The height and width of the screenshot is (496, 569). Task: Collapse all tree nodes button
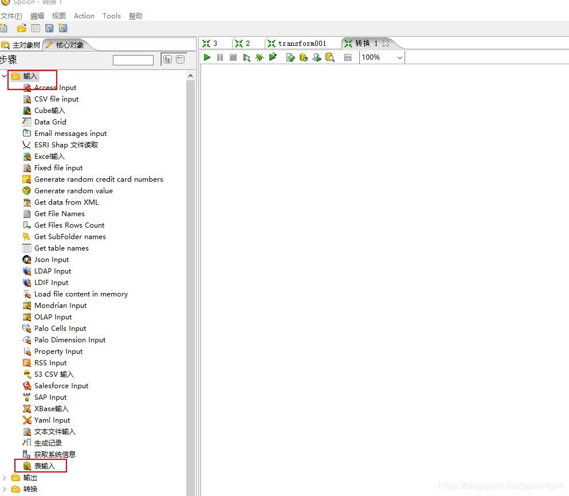click(x=180, y=60)
